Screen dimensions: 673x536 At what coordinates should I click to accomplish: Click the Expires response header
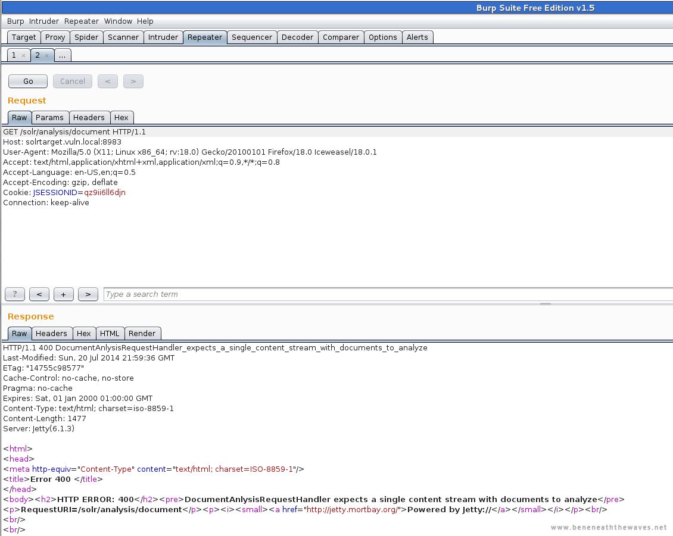tap(77, 399)
